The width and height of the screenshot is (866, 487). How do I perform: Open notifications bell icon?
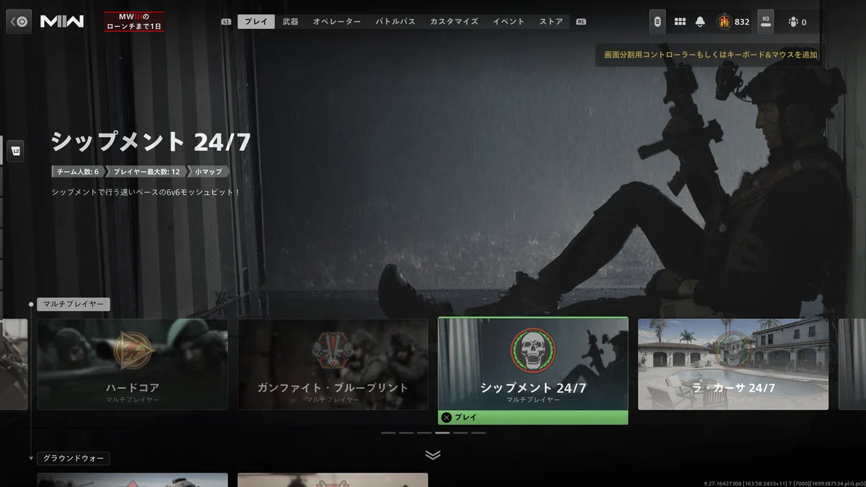click(700, 22)
